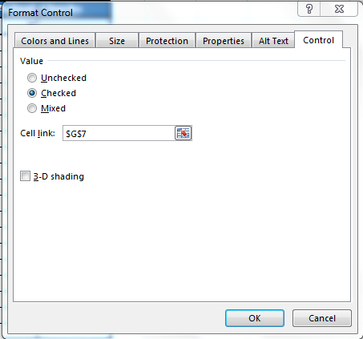Choose the Checked value option

(x=32, y=93)
